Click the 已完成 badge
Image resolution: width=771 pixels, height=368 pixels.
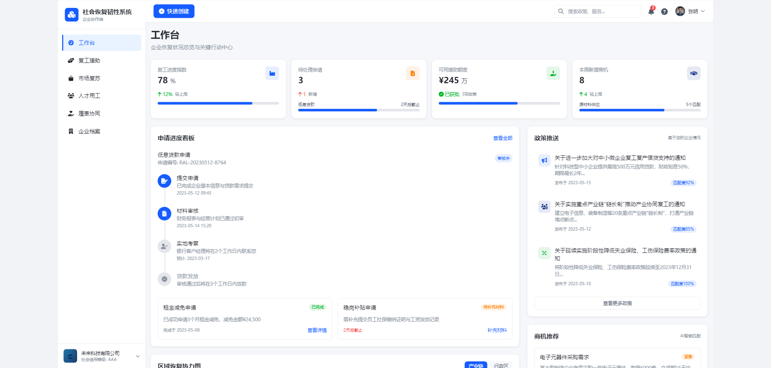coord(318,307)
